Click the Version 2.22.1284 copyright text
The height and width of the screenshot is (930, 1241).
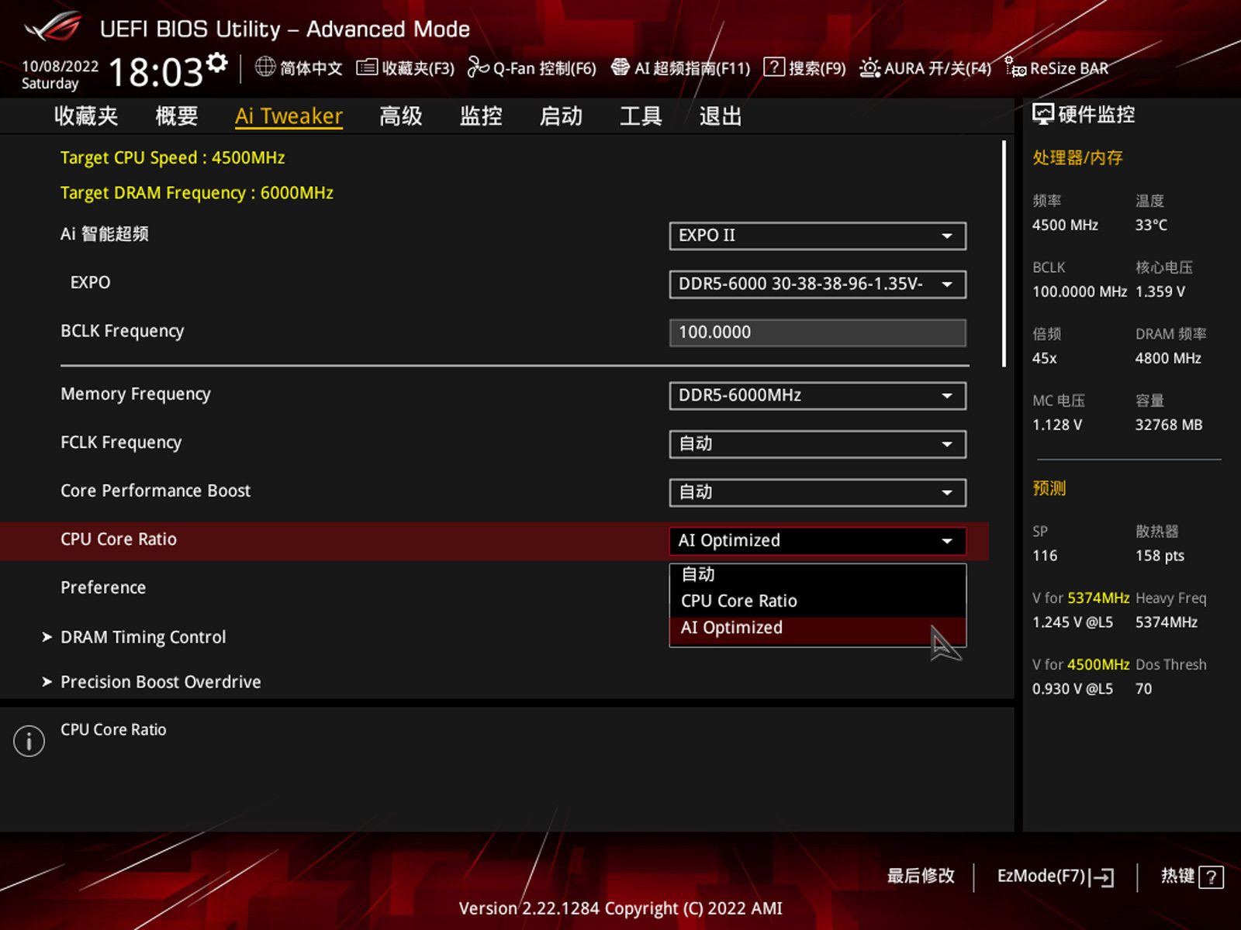[620, 908]
